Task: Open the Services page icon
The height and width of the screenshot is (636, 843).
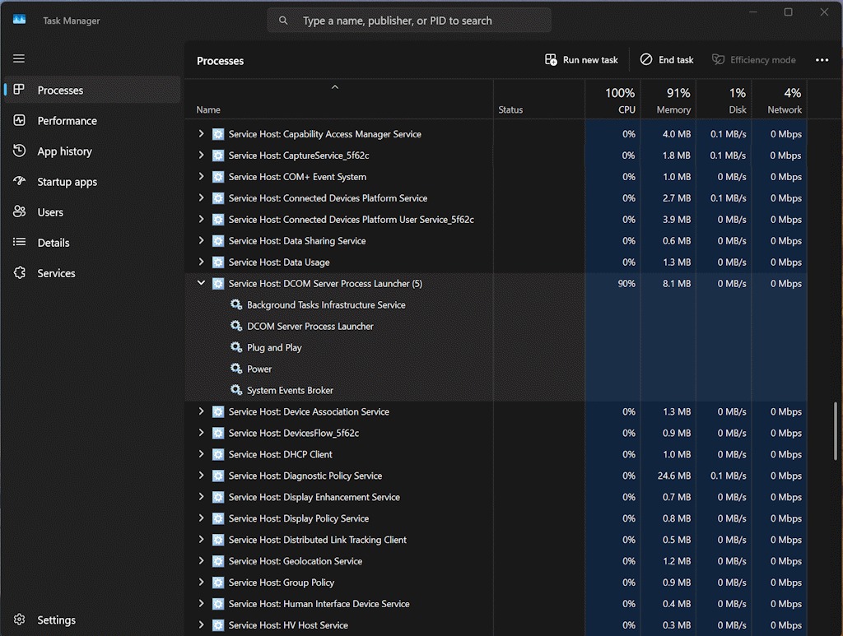Action: (20, 273)
